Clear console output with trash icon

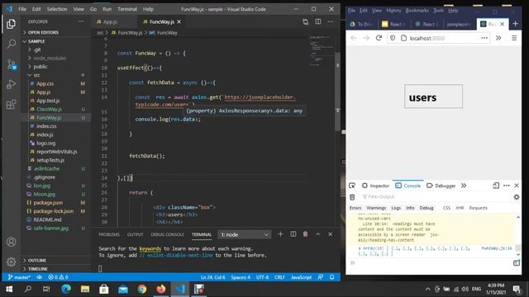click(x=352, y=197)
